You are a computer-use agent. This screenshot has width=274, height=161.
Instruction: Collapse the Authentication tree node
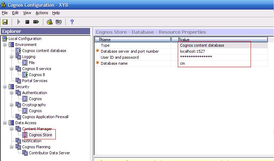tap(11, 93)
